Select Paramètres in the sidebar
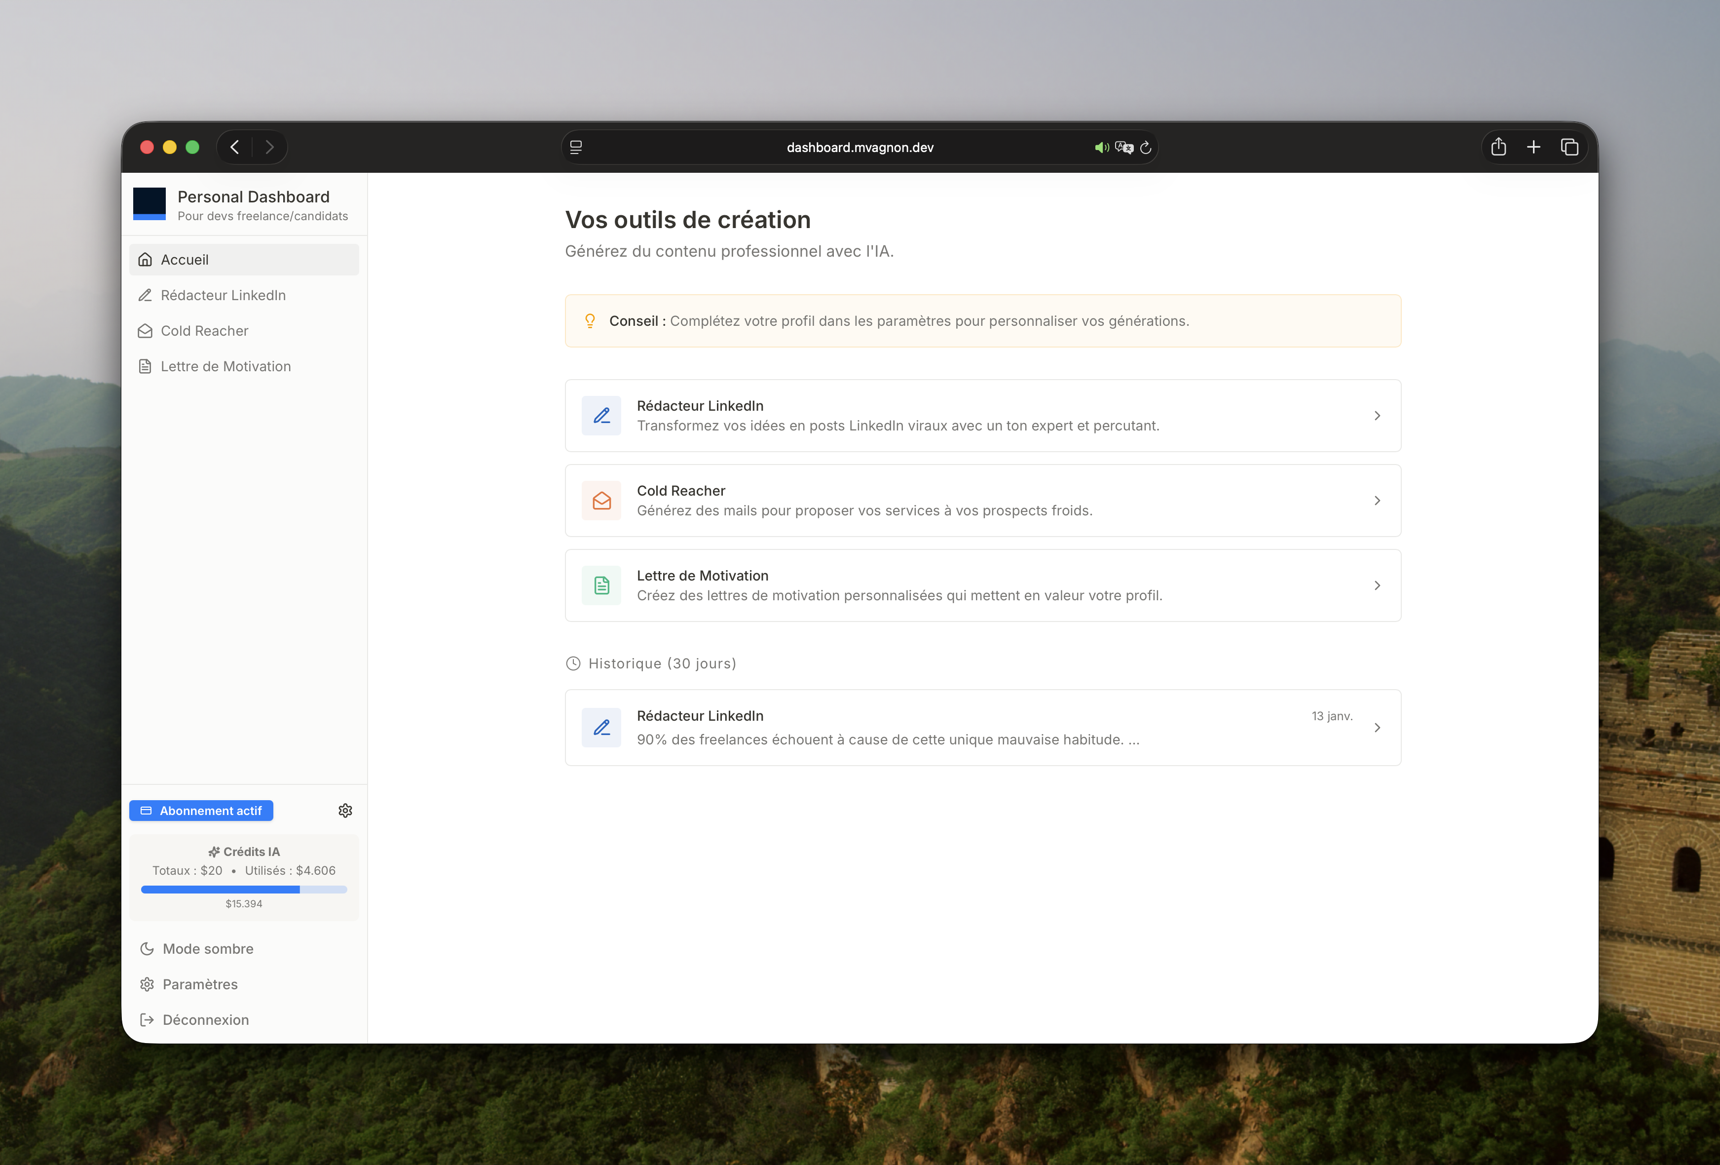The image size is (1720, 1165). [199, 984]
